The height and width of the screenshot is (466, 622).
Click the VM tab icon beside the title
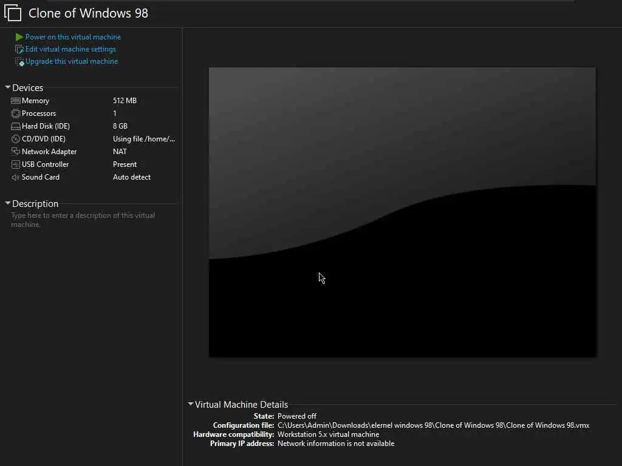12,12
